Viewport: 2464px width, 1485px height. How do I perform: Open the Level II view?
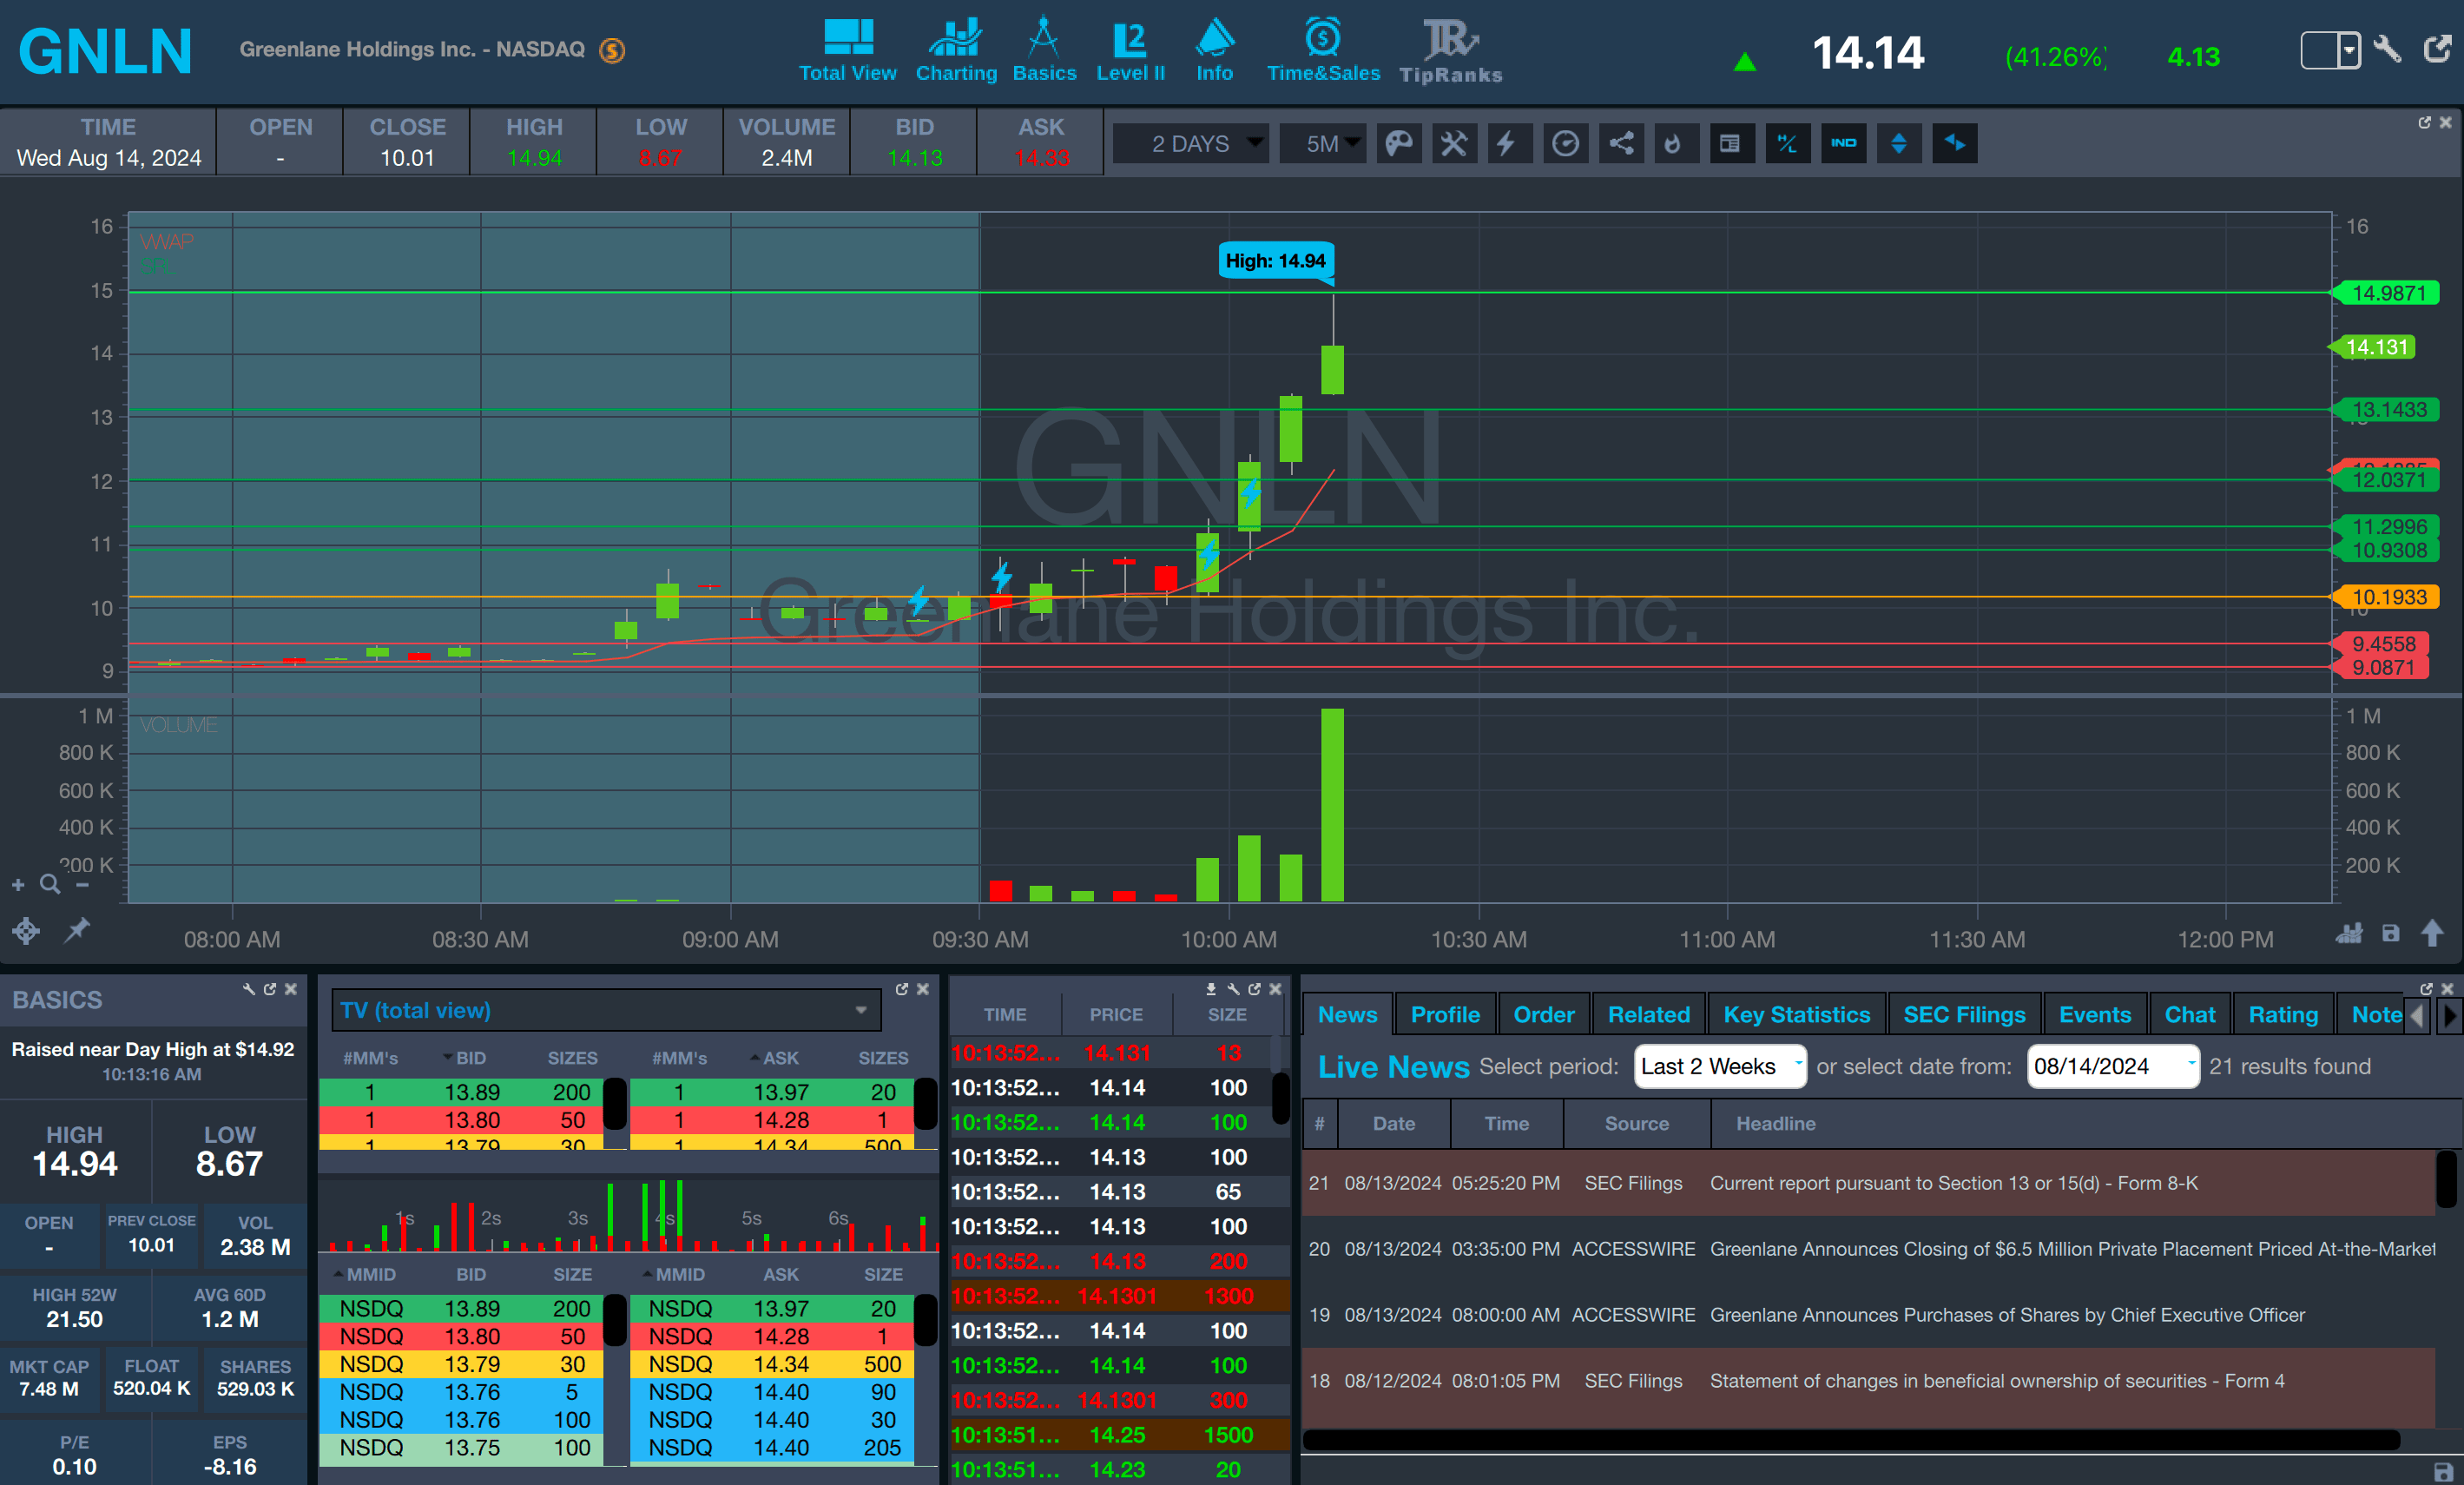(1130, 50)
